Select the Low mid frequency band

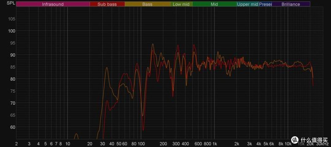coord(181,4)
